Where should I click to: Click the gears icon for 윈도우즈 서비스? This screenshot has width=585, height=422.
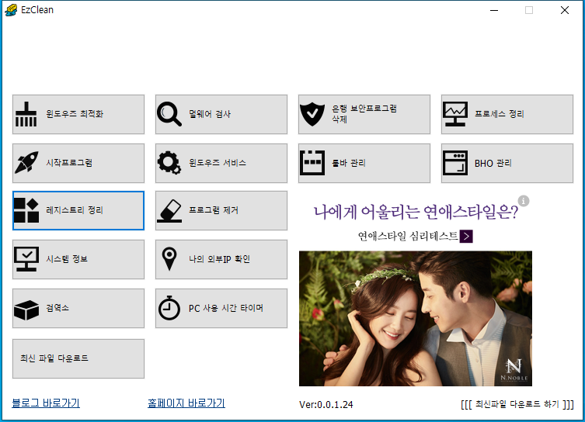click(169, 163)
